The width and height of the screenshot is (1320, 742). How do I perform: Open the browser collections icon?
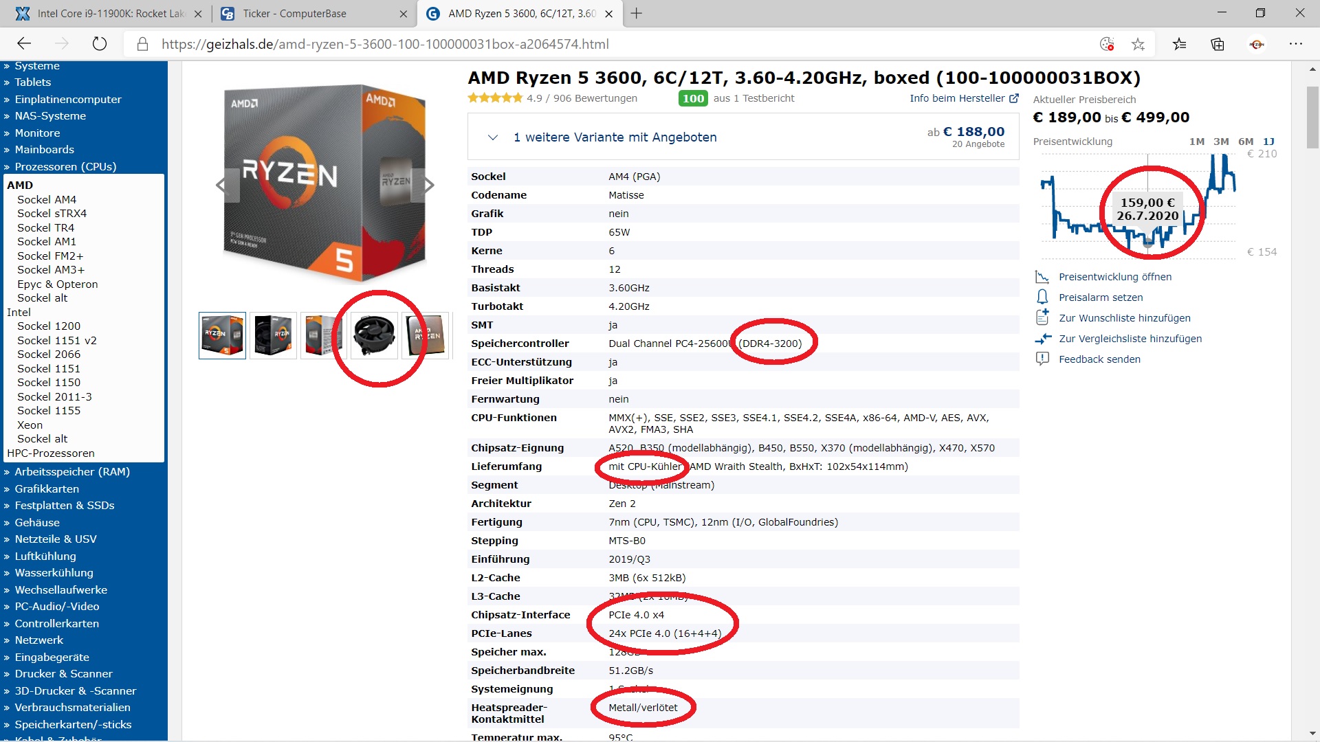click(1218, 44)
